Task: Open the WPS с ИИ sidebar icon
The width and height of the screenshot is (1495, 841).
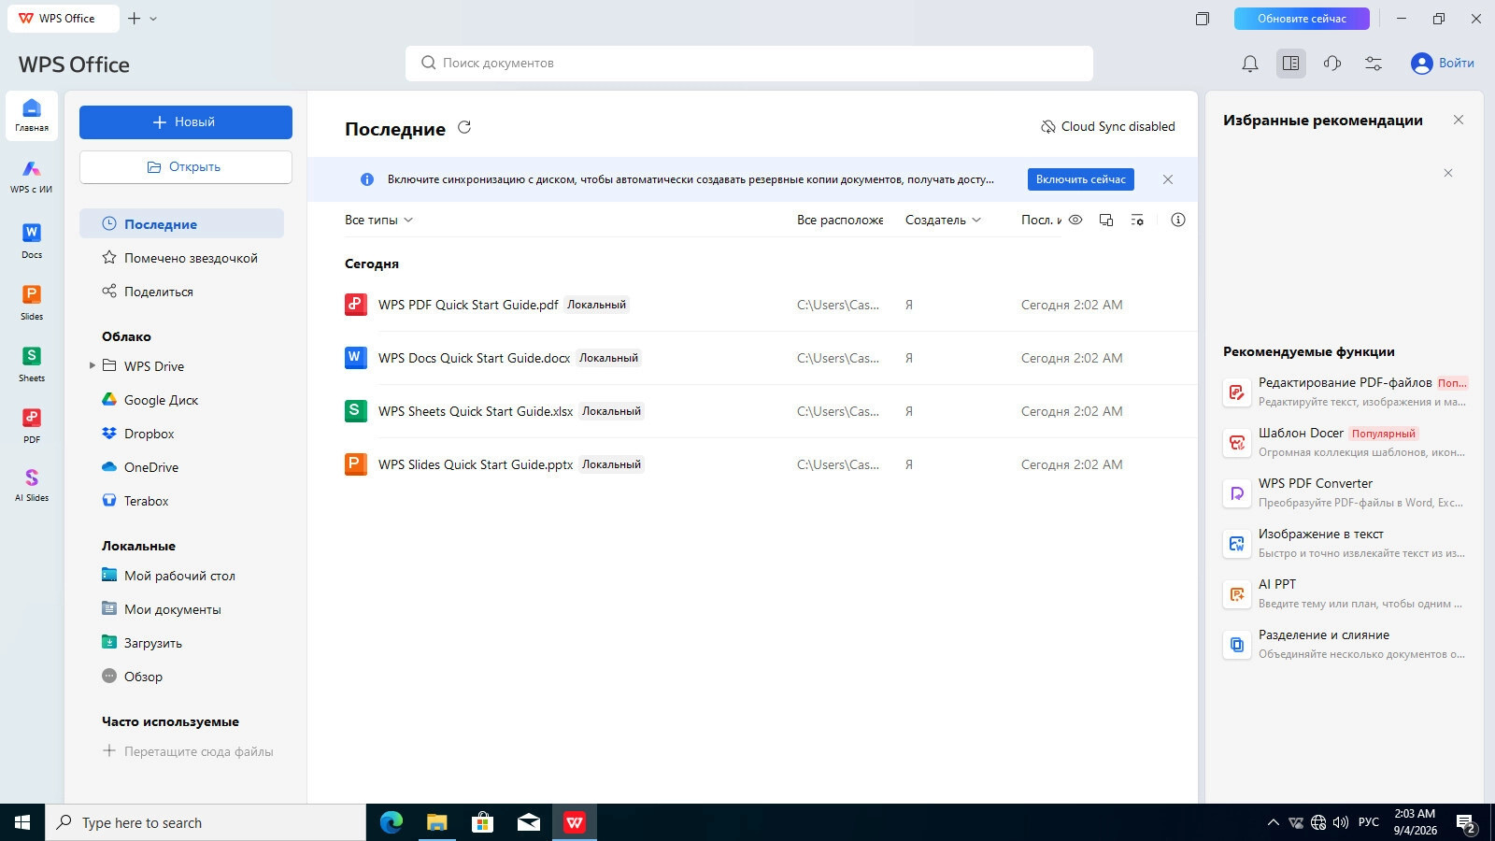Action: coord(32,177)
